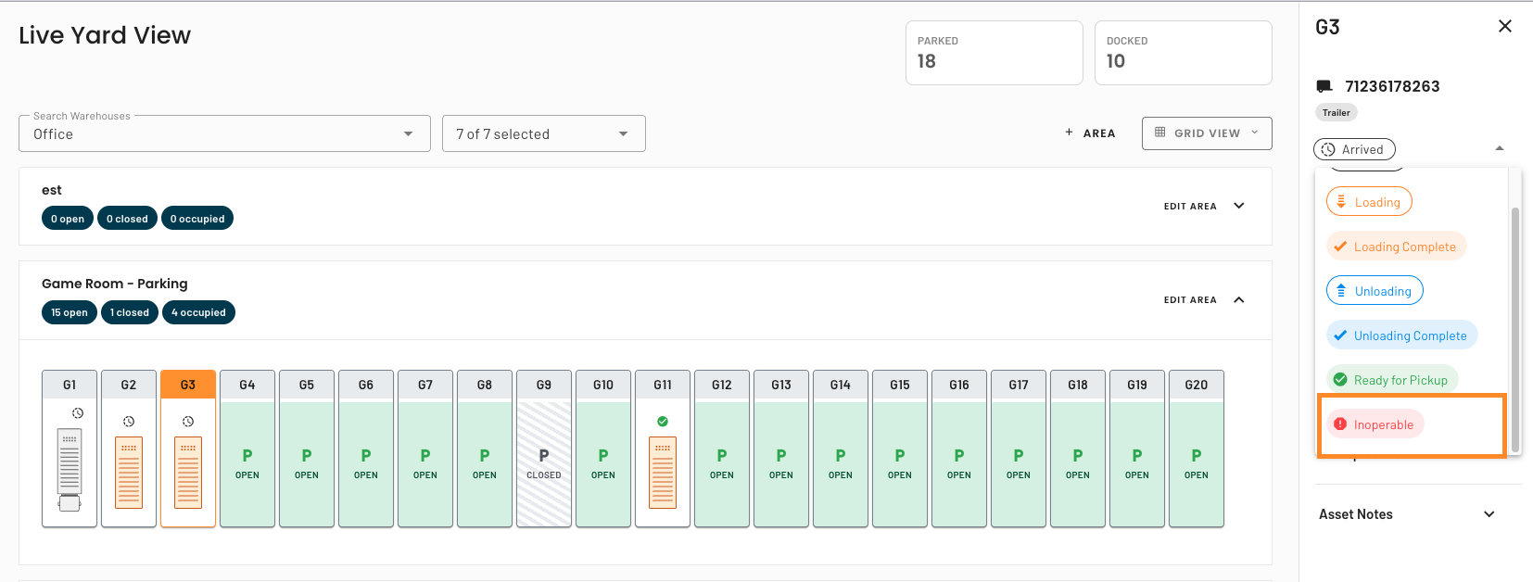Click the status list scrollbar
Screen dimensions: 1533x582
(x=1515, y=329)
